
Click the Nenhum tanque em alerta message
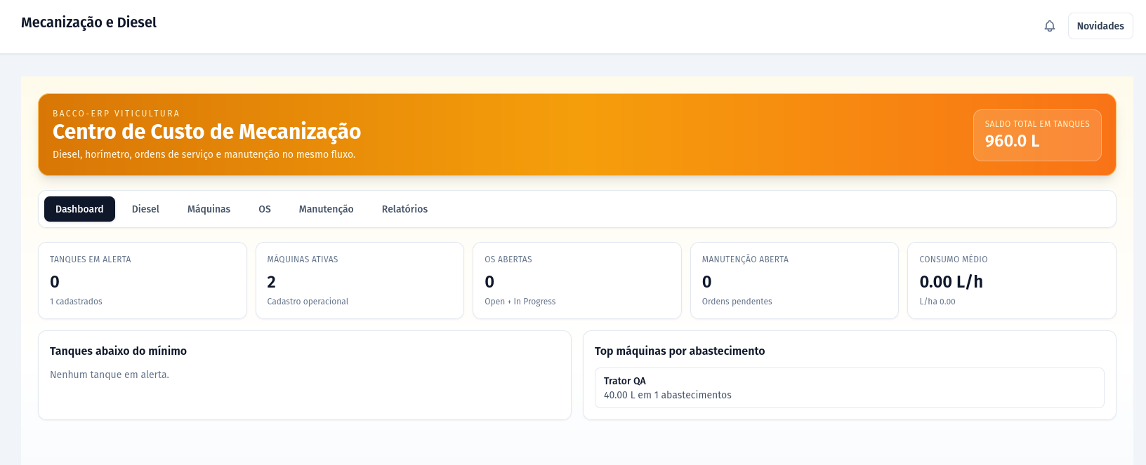(x=110, y=375)
